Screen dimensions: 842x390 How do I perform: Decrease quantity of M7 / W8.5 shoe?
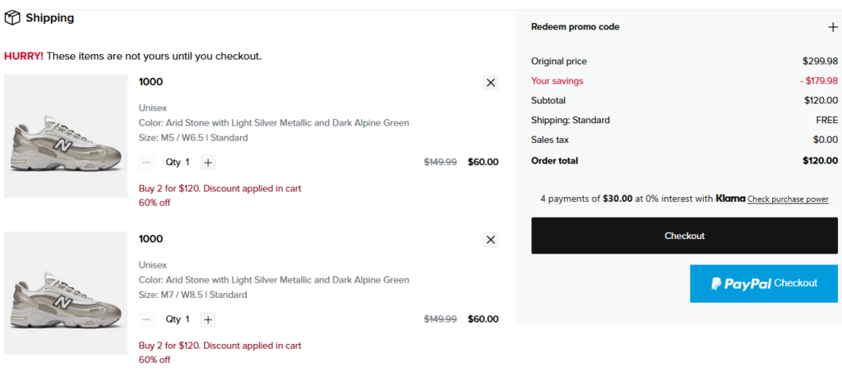(x=146, y=319)
